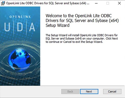Image resolution: width=125 pixels, height=98 pixels.
Task: Click the disabled maximize button
Action: (108, 3)
